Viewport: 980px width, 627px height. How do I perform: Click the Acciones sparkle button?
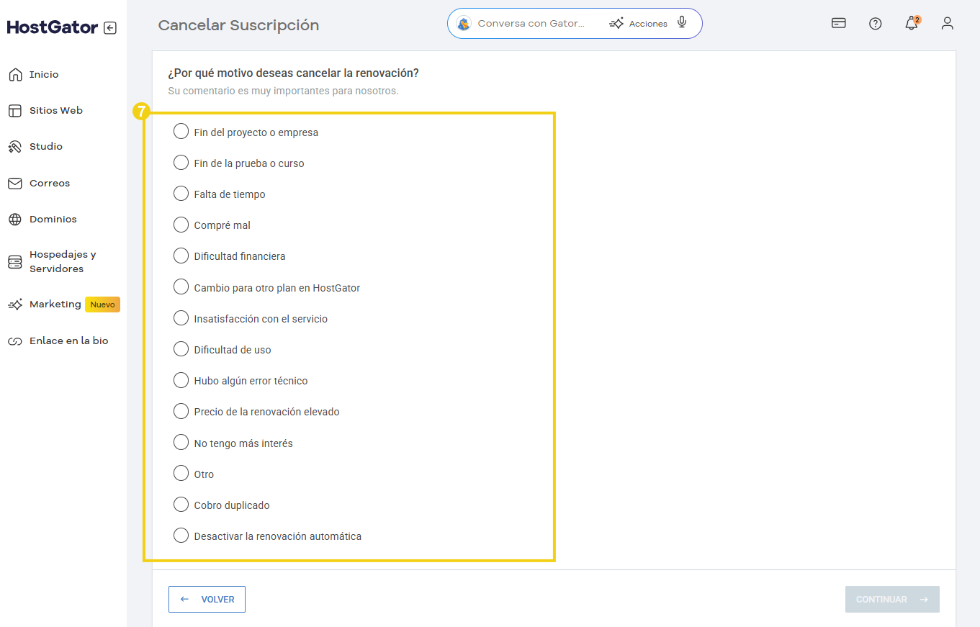[638, 23]
